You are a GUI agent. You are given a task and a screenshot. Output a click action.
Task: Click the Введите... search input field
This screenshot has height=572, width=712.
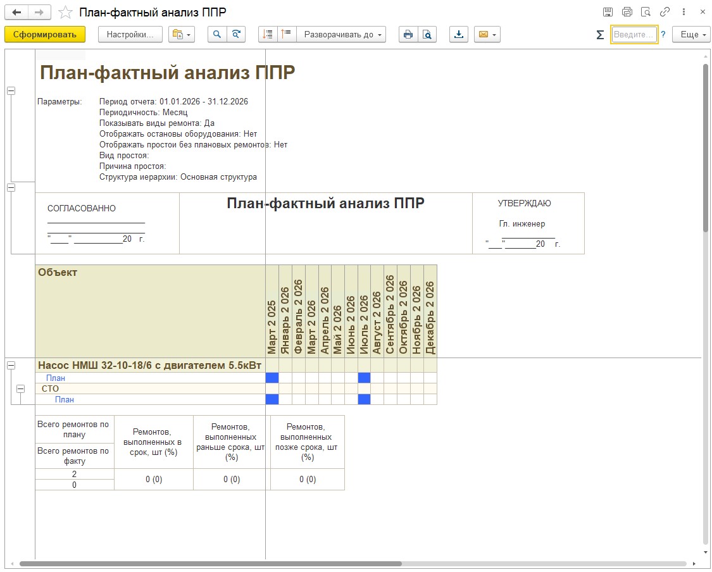(634, 35)
